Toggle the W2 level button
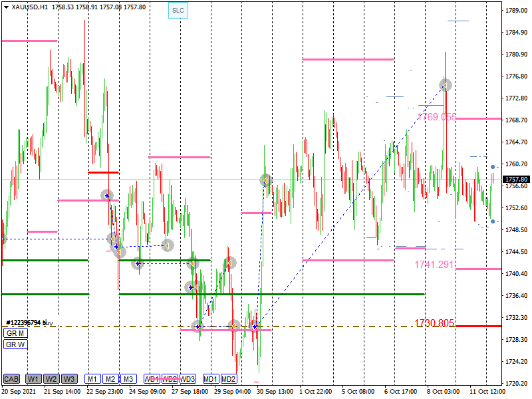 51,378
